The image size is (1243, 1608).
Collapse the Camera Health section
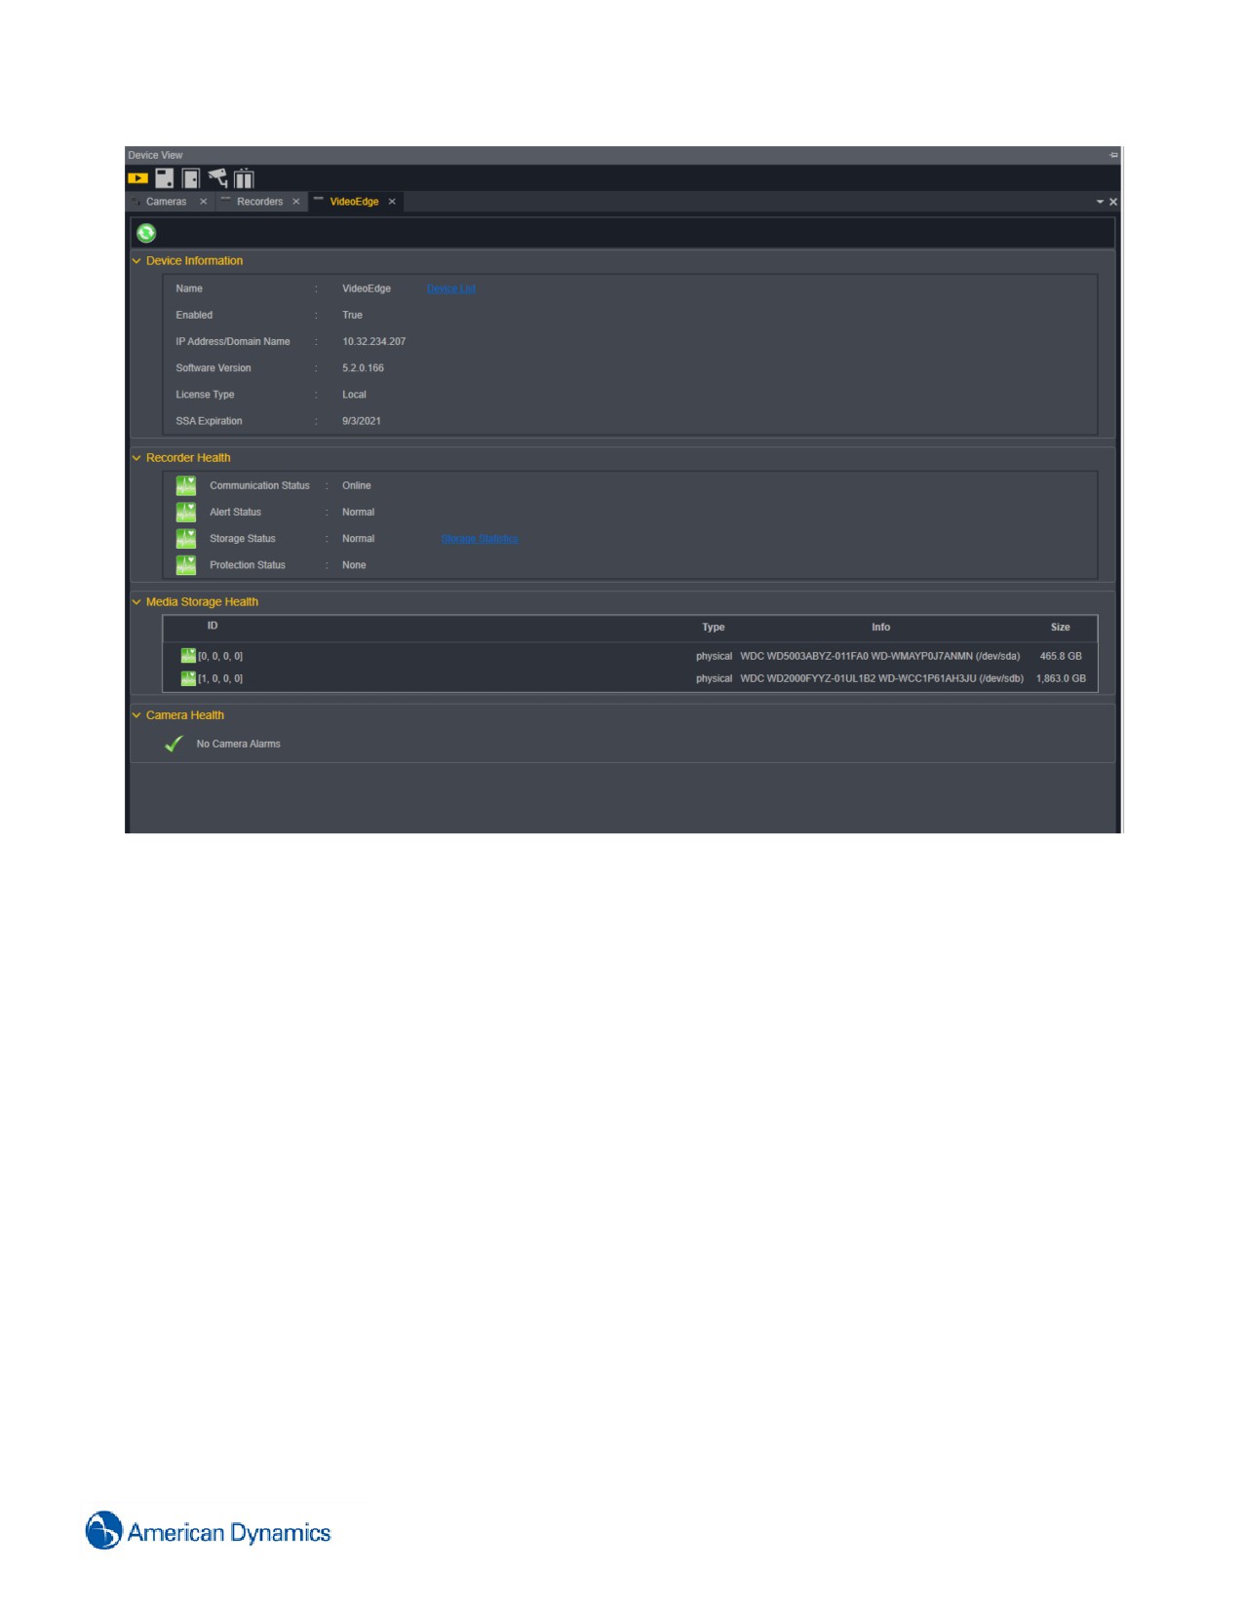click(x=136, y=715)
